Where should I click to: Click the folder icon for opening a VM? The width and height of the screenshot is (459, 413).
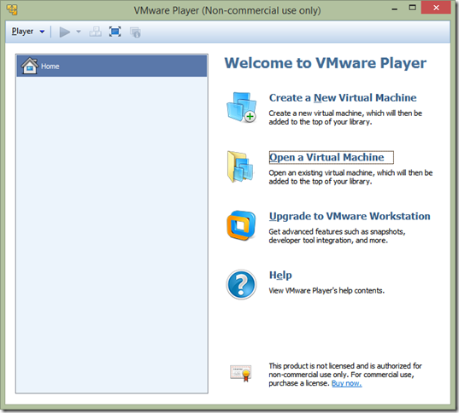240,166
